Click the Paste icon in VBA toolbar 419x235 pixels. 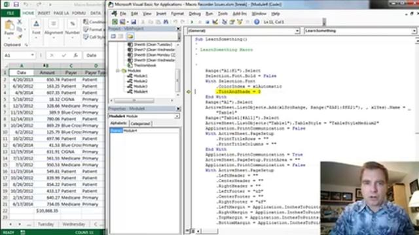pyautogui.click(x=158, y=22)
